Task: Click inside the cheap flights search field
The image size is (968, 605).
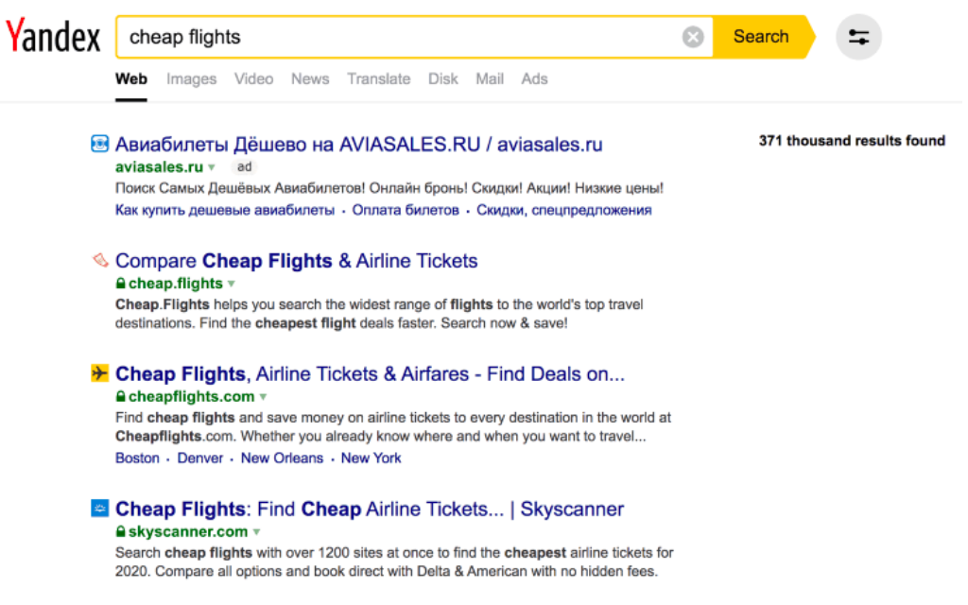Action: pyautogui.click(x=397, y=37)
